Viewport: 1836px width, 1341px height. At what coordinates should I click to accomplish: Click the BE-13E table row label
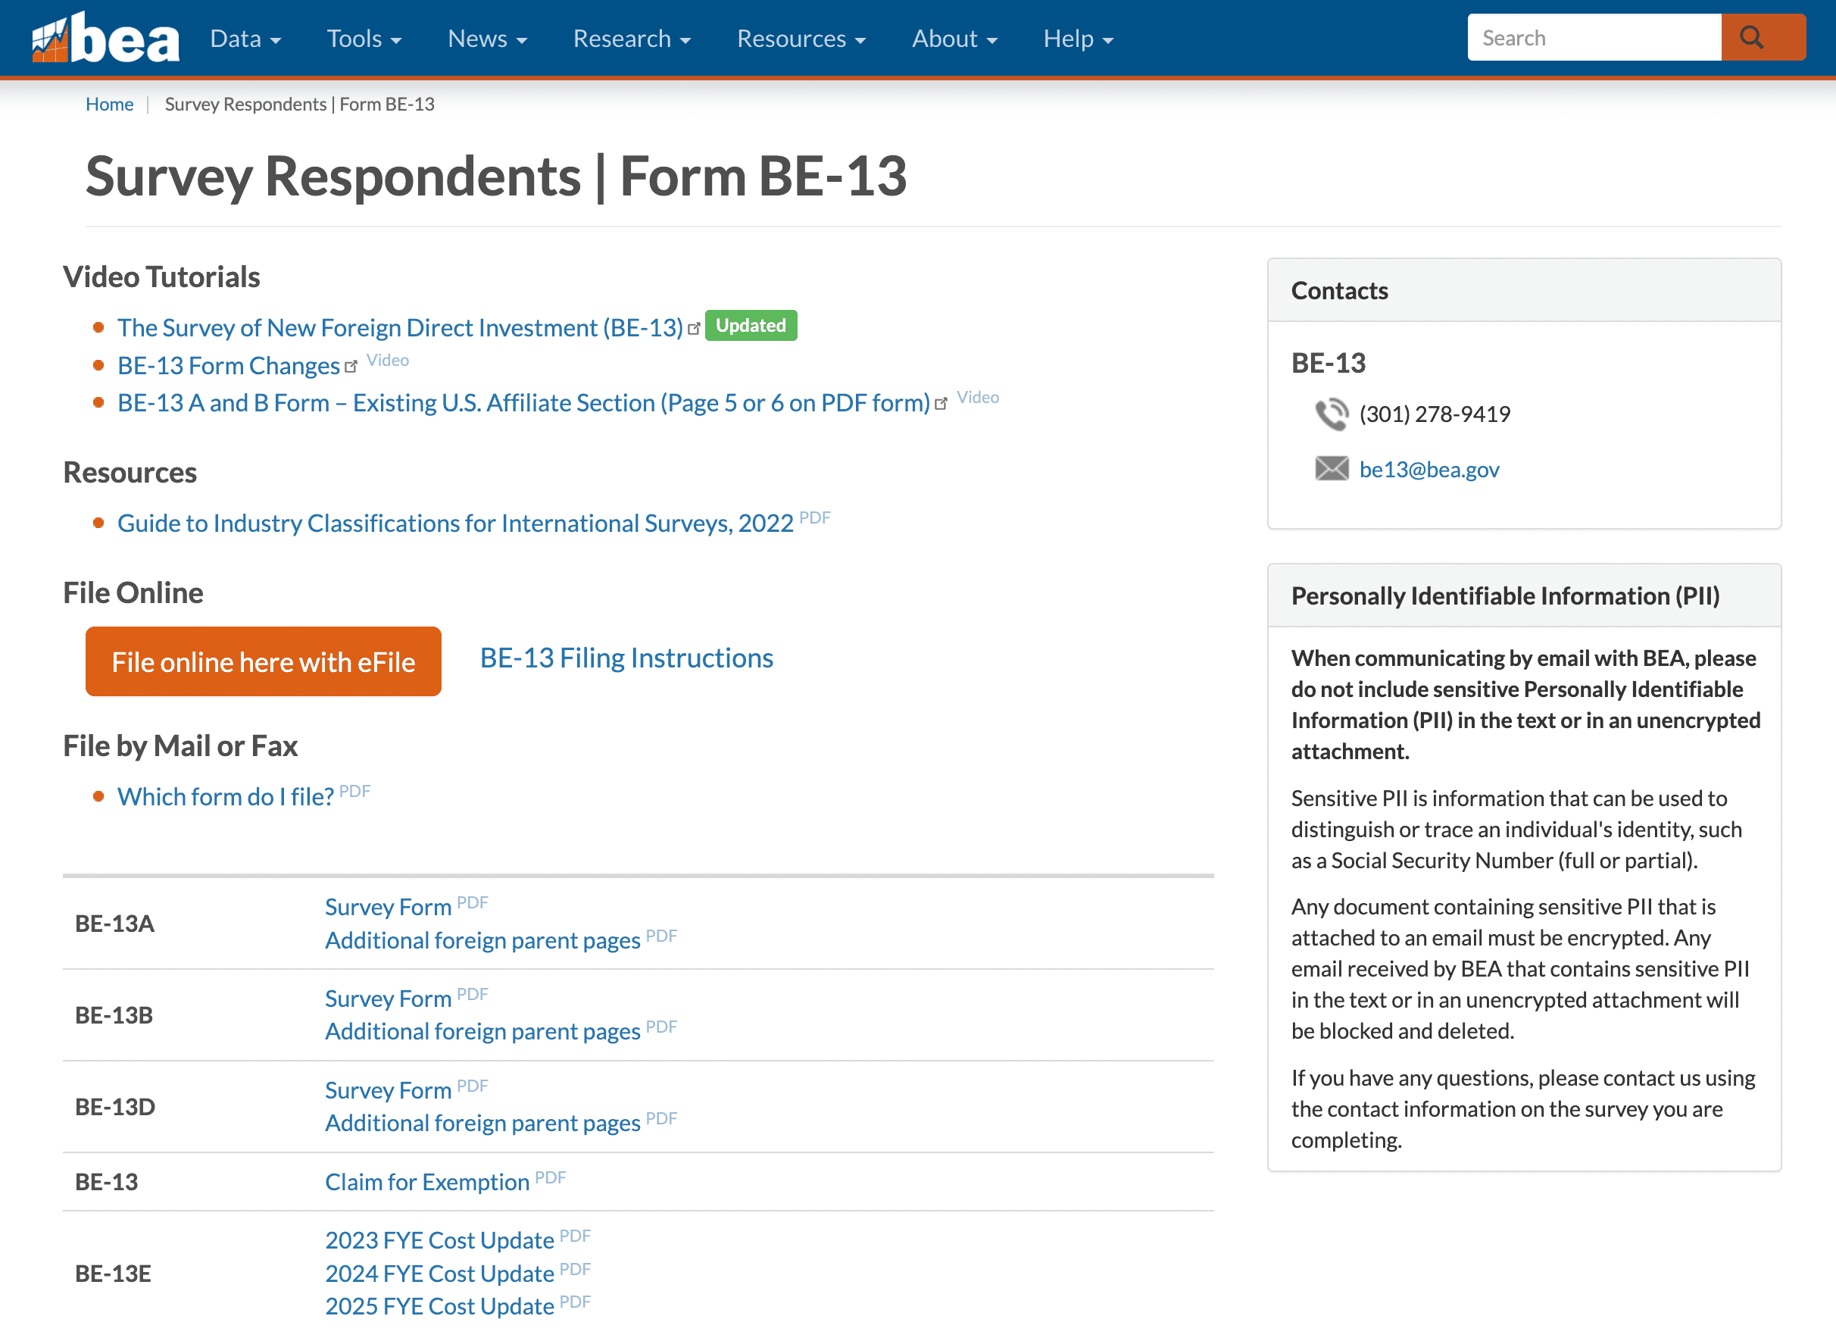(113, 1274)
